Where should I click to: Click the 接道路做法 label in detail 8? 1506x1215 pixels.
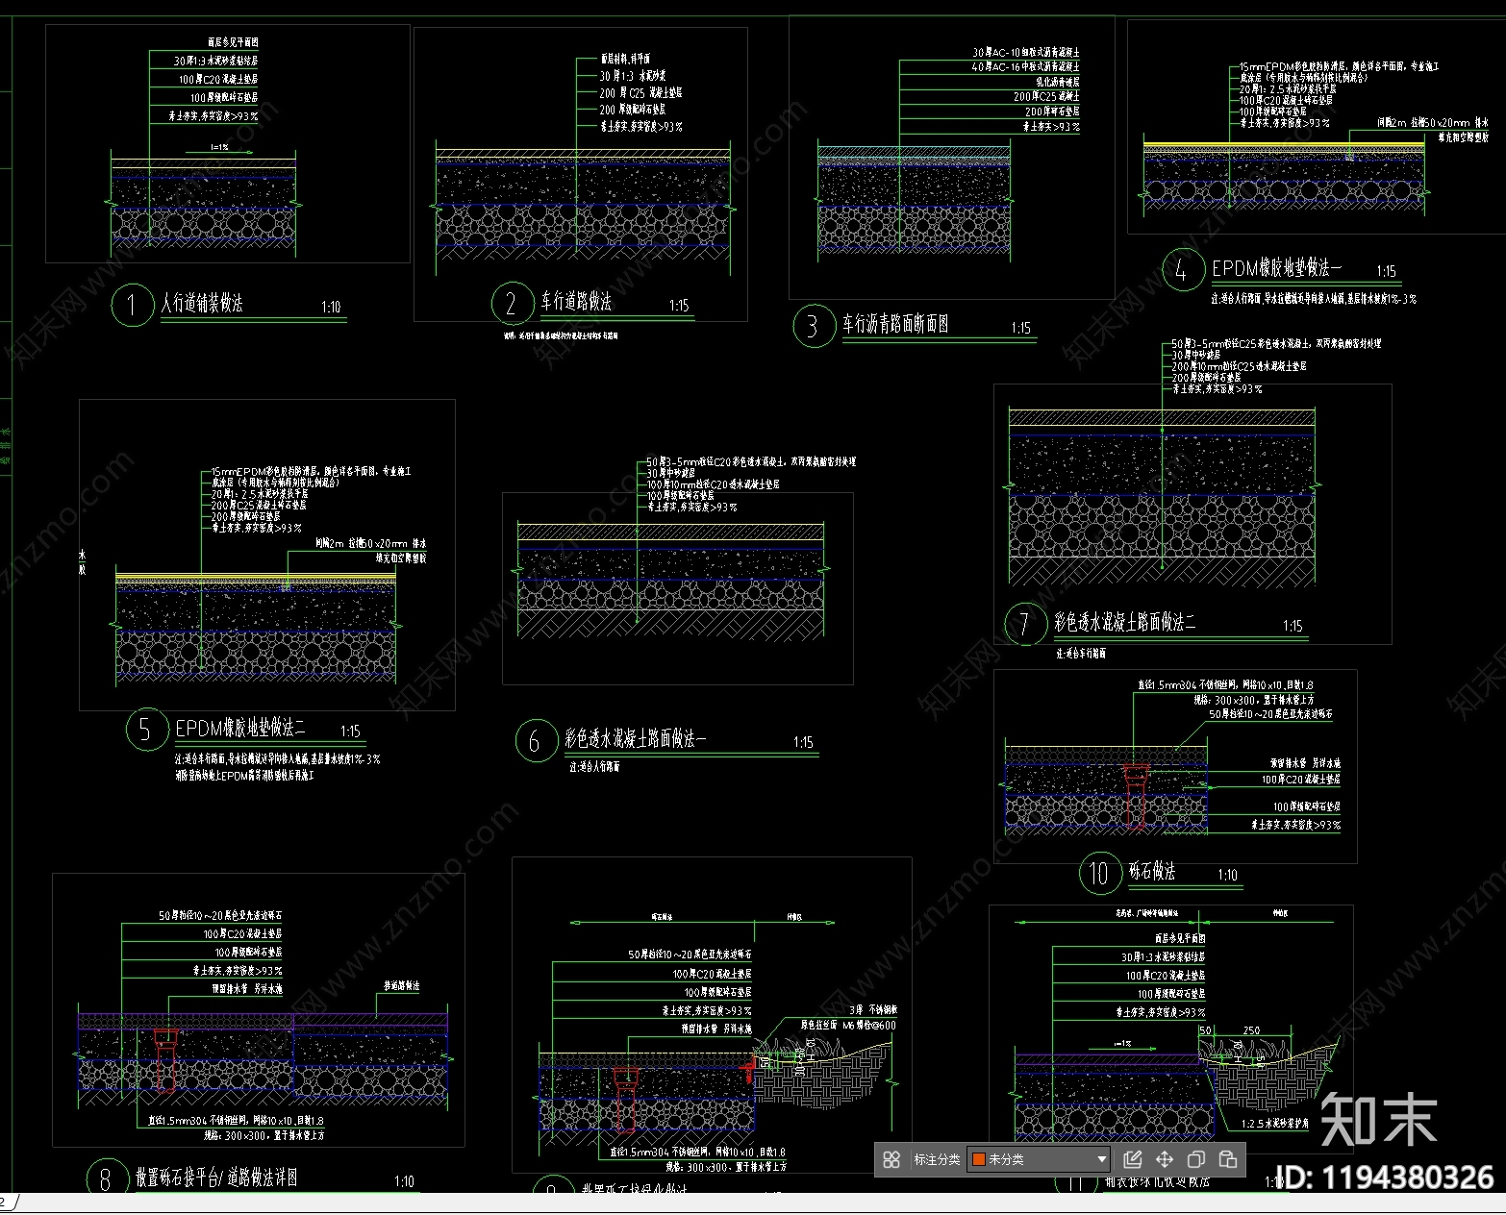click(402, 987)
